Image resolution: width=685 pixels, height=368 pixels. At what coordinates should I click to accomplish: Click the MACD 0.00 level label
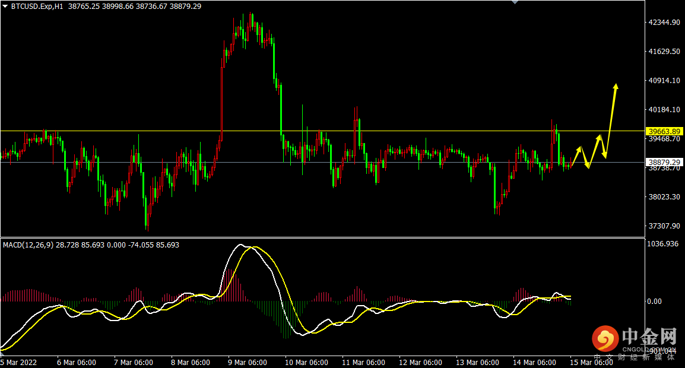click(x=654, y=302)
